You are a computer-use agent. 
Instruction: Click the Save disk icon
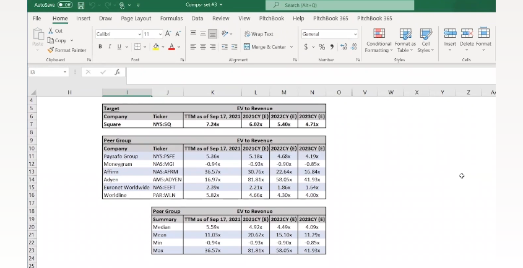pos(80,6)
